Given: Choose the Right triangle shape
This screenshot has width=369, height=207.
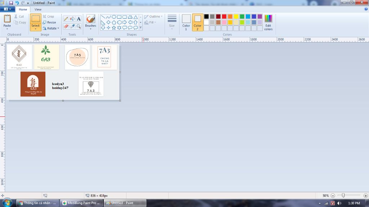Looking at the screenshot, I should tap(103, 22).
